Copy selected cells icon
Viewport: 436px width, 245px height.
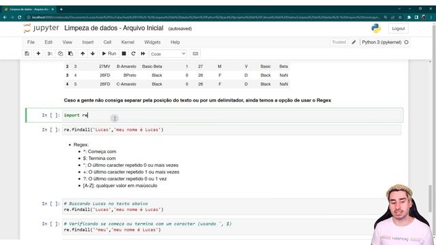coord(61,54)
